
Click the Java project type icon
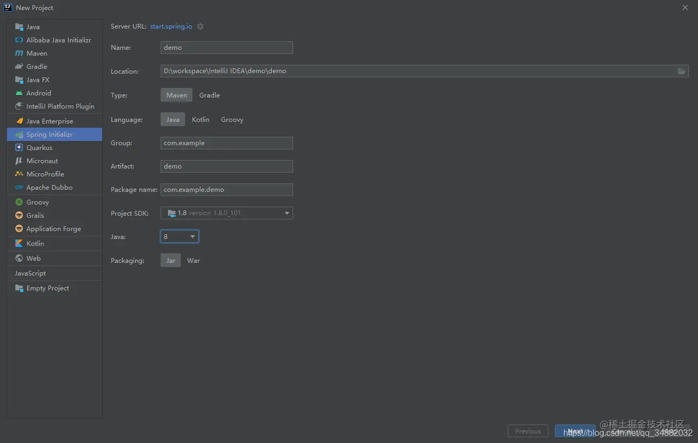click(19, 26)
